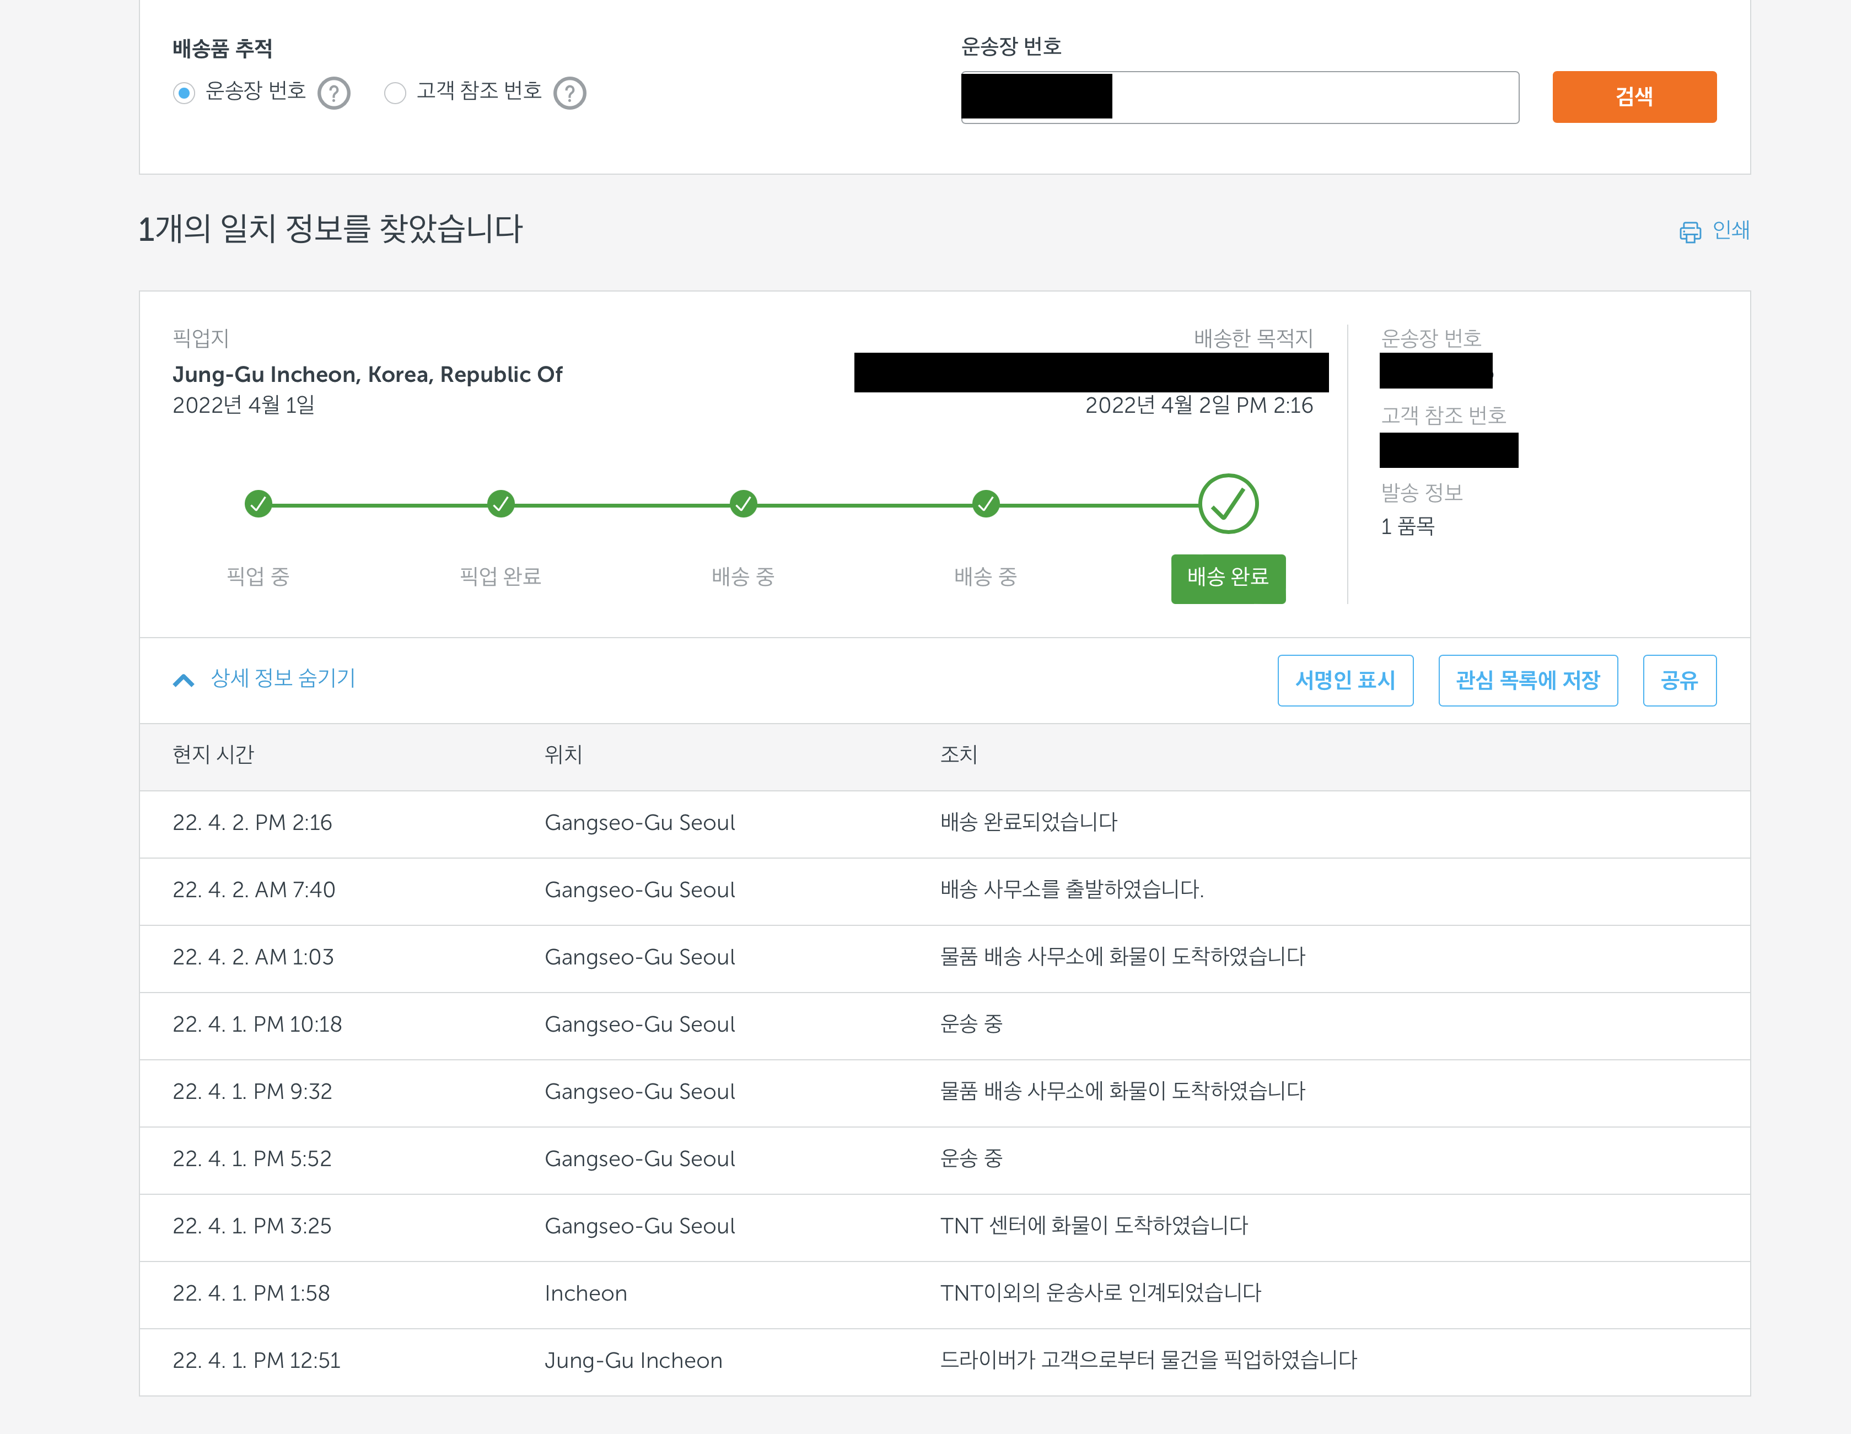This screenshot has height=1434, width=1851.
Task: Click the 공유 button
Action: [1679, 680]
